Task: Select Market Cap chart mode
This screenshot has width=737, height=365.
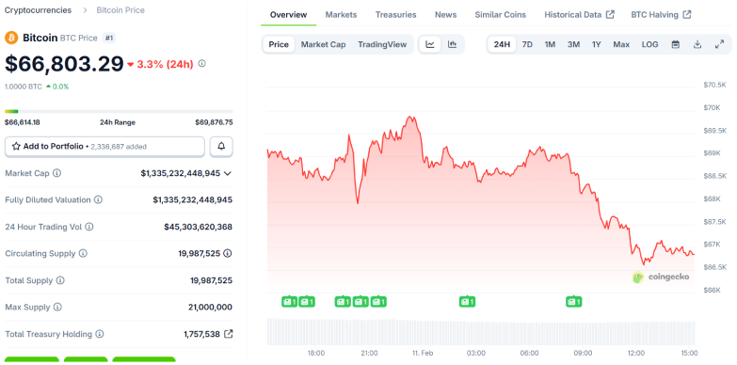Action: [324, 44]
